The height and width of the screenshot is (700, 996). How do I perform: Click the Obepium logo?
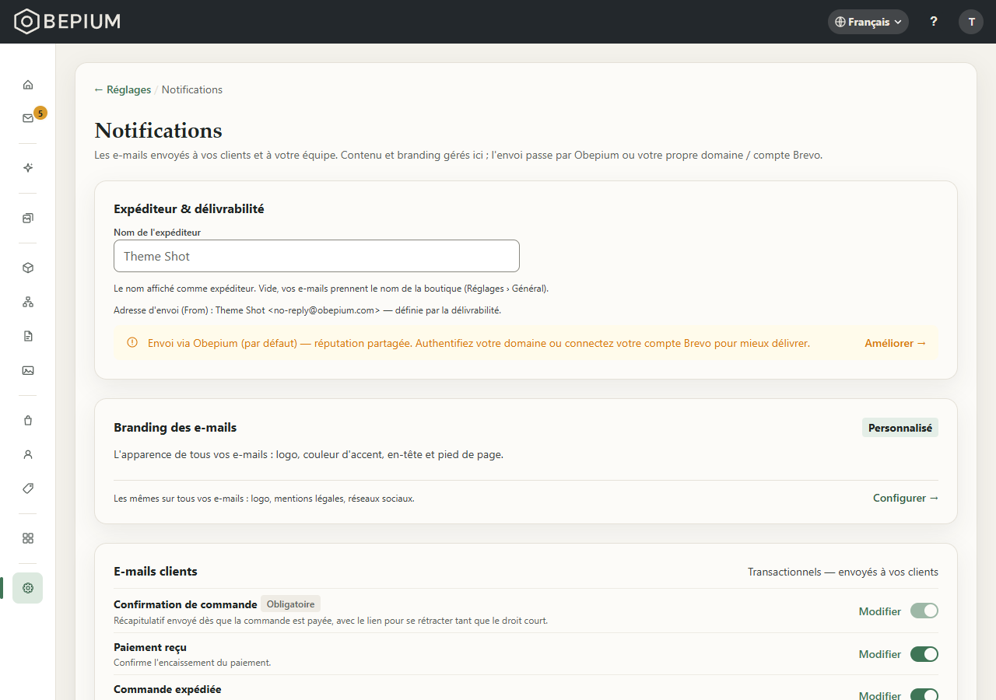pyautogui.click(x=68, y=22)
